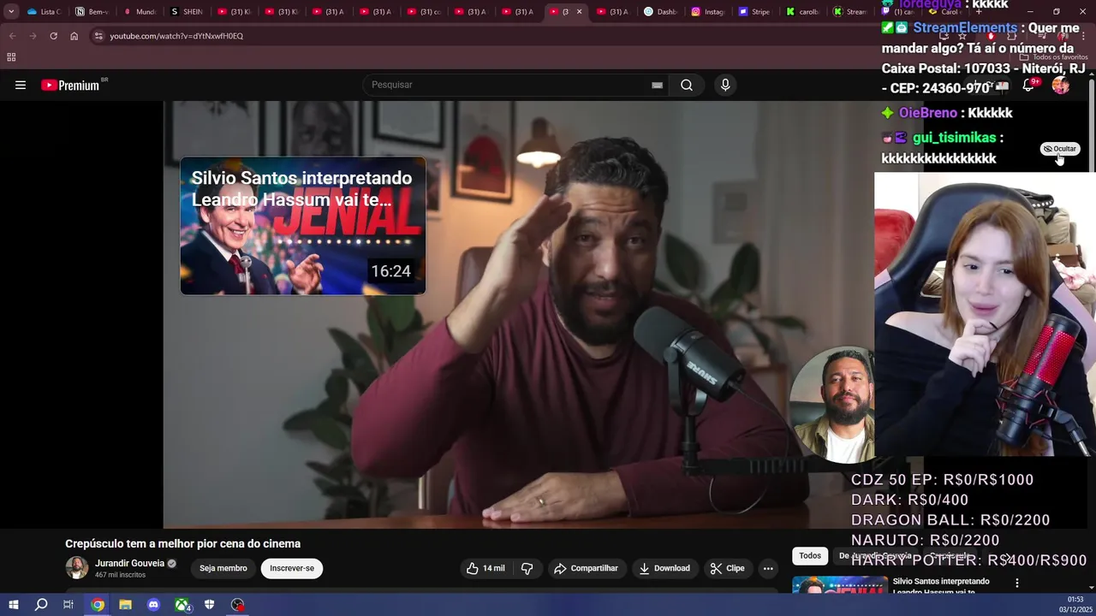This screenshot has width=1096, height=616.
Task: Launch Discord from the taskbar
Action: click(153, 605)
